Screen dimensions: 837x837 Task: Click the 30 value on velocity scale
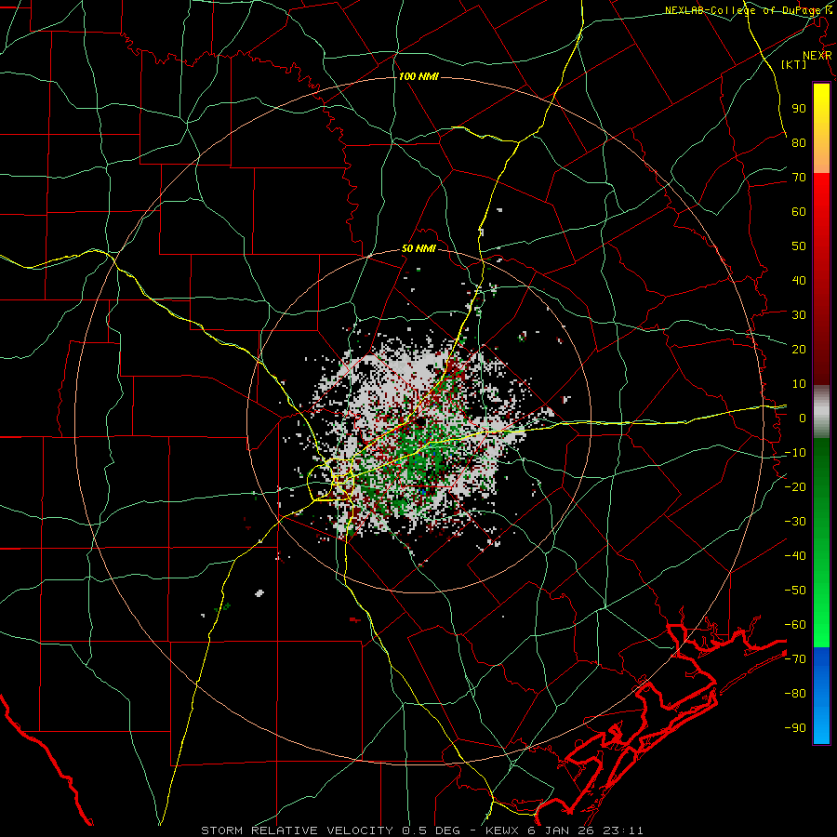click(x=799, y=315)
